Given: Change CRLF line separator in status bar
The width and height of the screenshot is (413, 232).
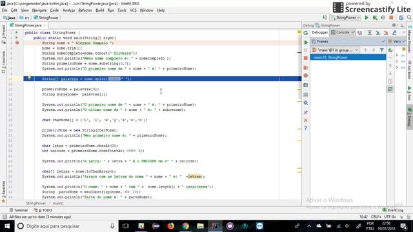Looking at the screenshot, I should pos(376,217).
